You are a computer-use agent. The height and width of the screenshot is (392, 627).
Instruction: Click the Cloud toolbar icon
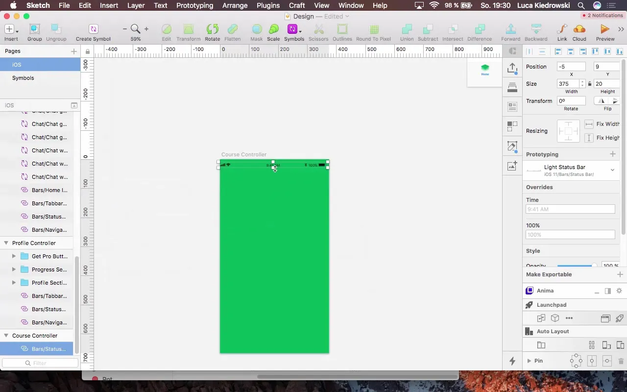tap(579, 29)
